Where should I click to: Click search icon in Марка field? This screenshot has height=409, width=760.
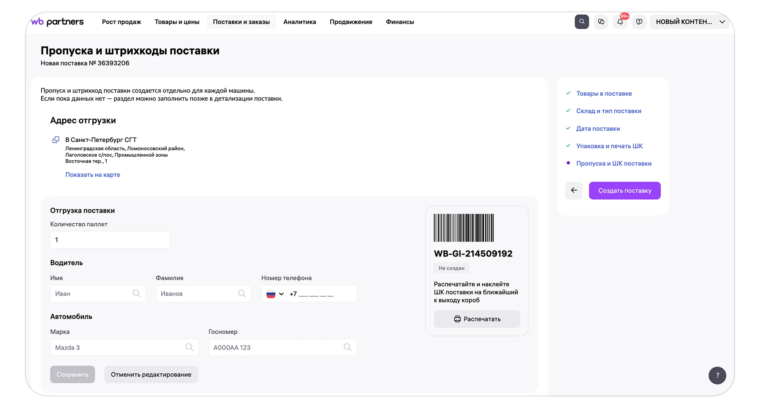[189, 347]
